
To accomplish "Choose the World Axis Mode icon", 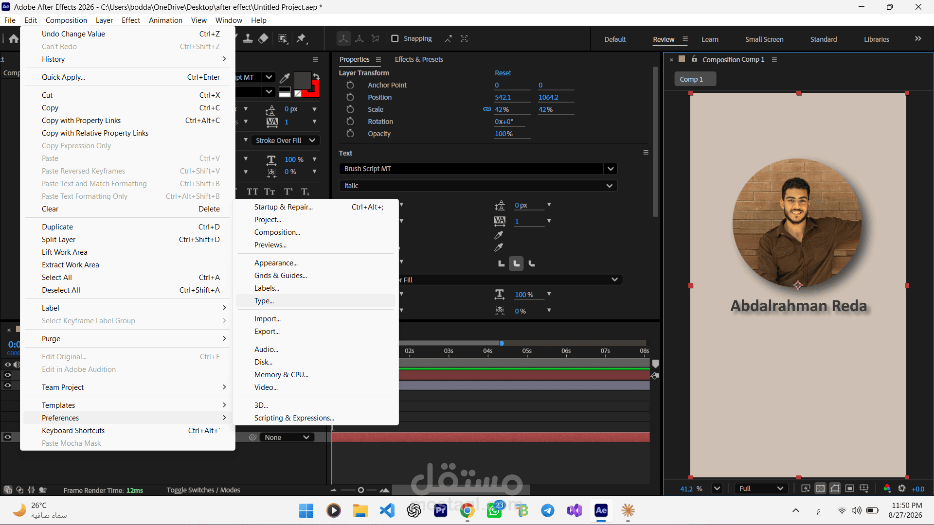I will [x=359, y=39].
